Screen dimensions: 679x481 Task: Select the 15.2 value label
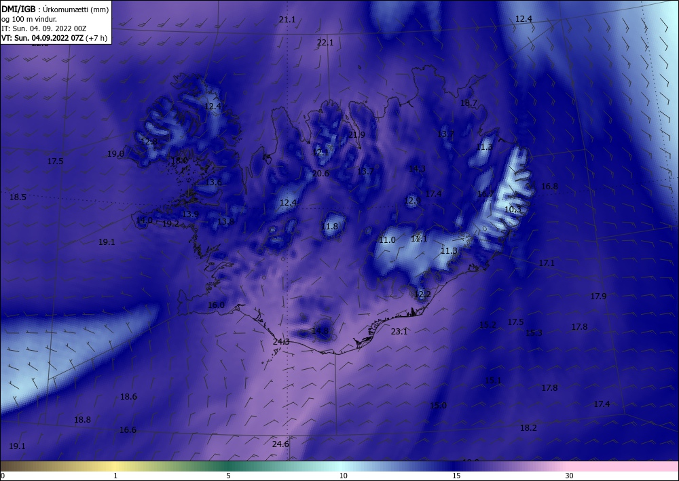488,325
